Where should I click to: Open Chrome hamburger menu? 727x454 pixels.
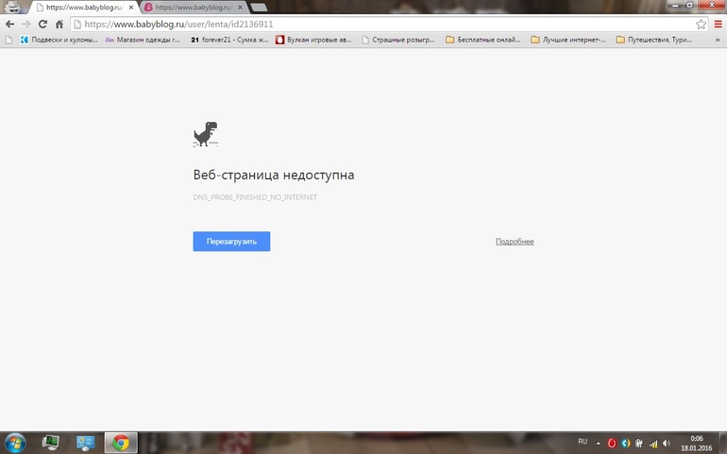tap(719, 25)
